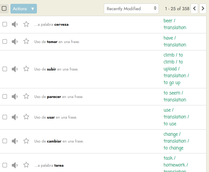Viewport: 209px width, 172px height.
Task: Open the Actions dropdown menu
Action: click(x=24, y=9)
